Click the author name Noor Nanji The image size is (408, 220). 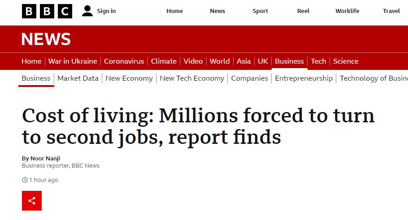45,158
